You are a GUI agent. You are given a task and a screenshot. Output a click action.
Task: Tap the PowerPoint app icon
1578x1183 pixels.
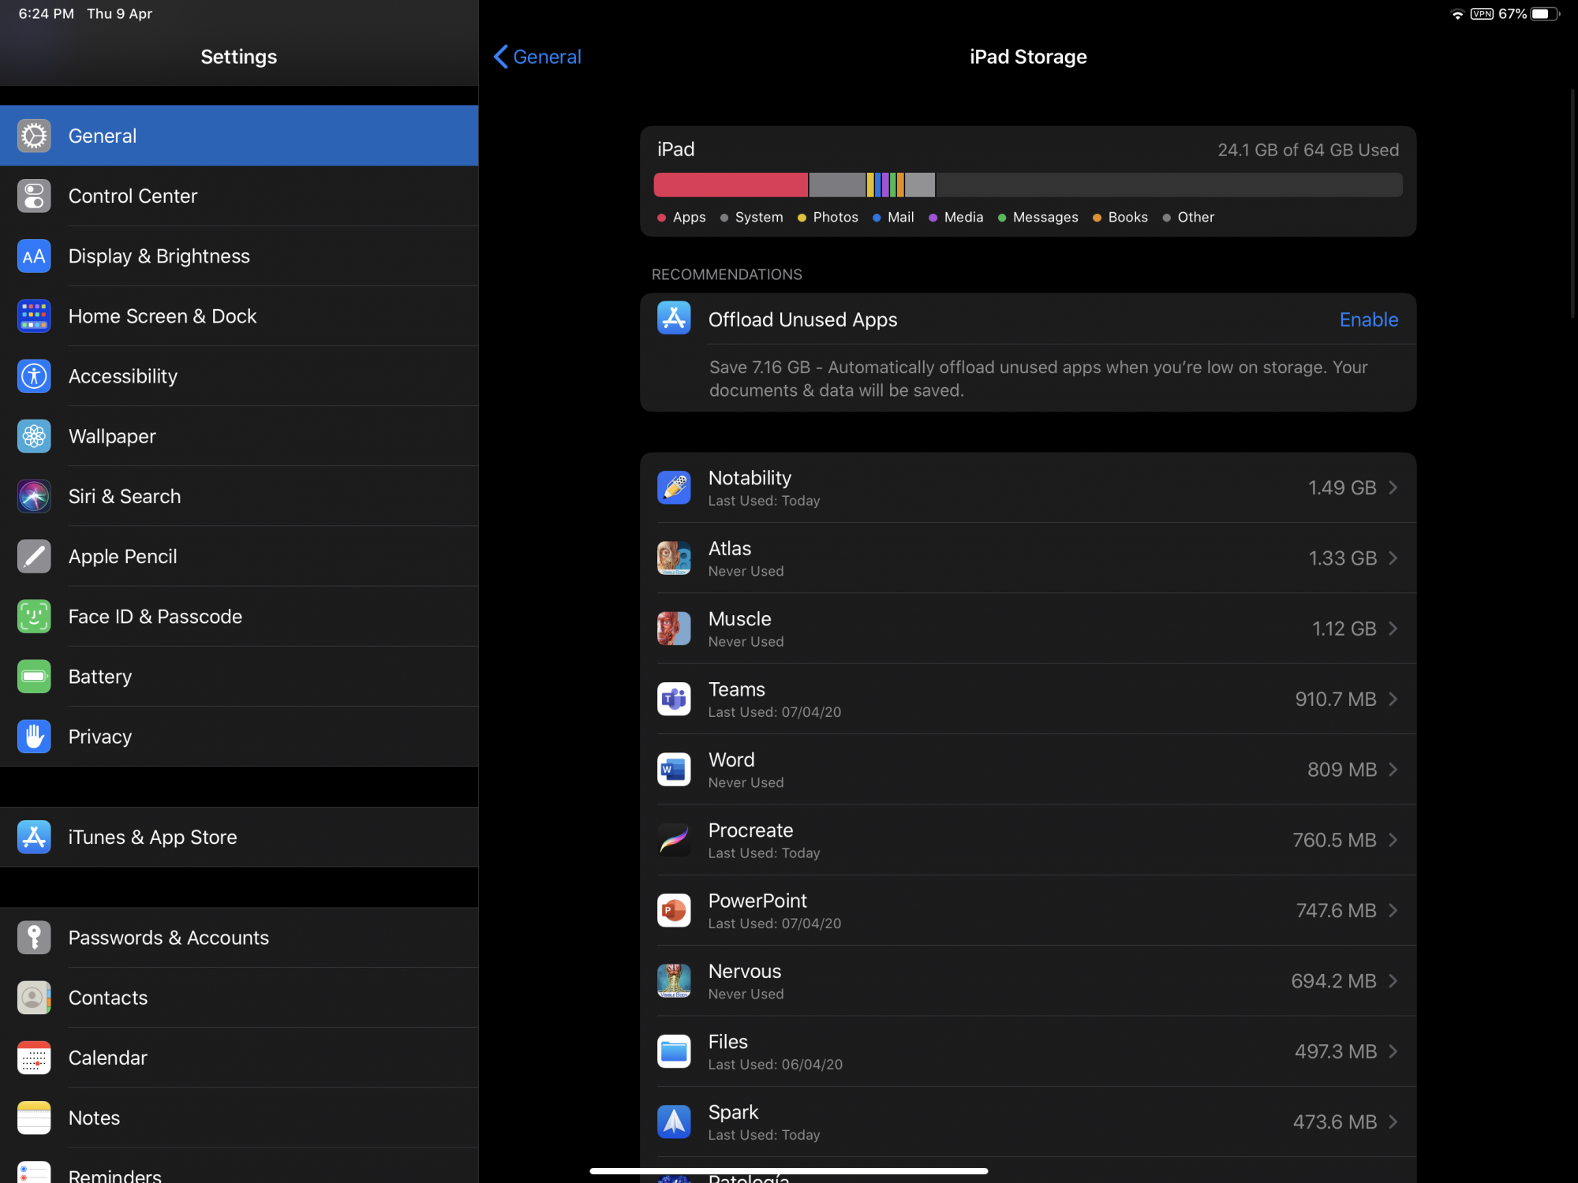[674, 911]
